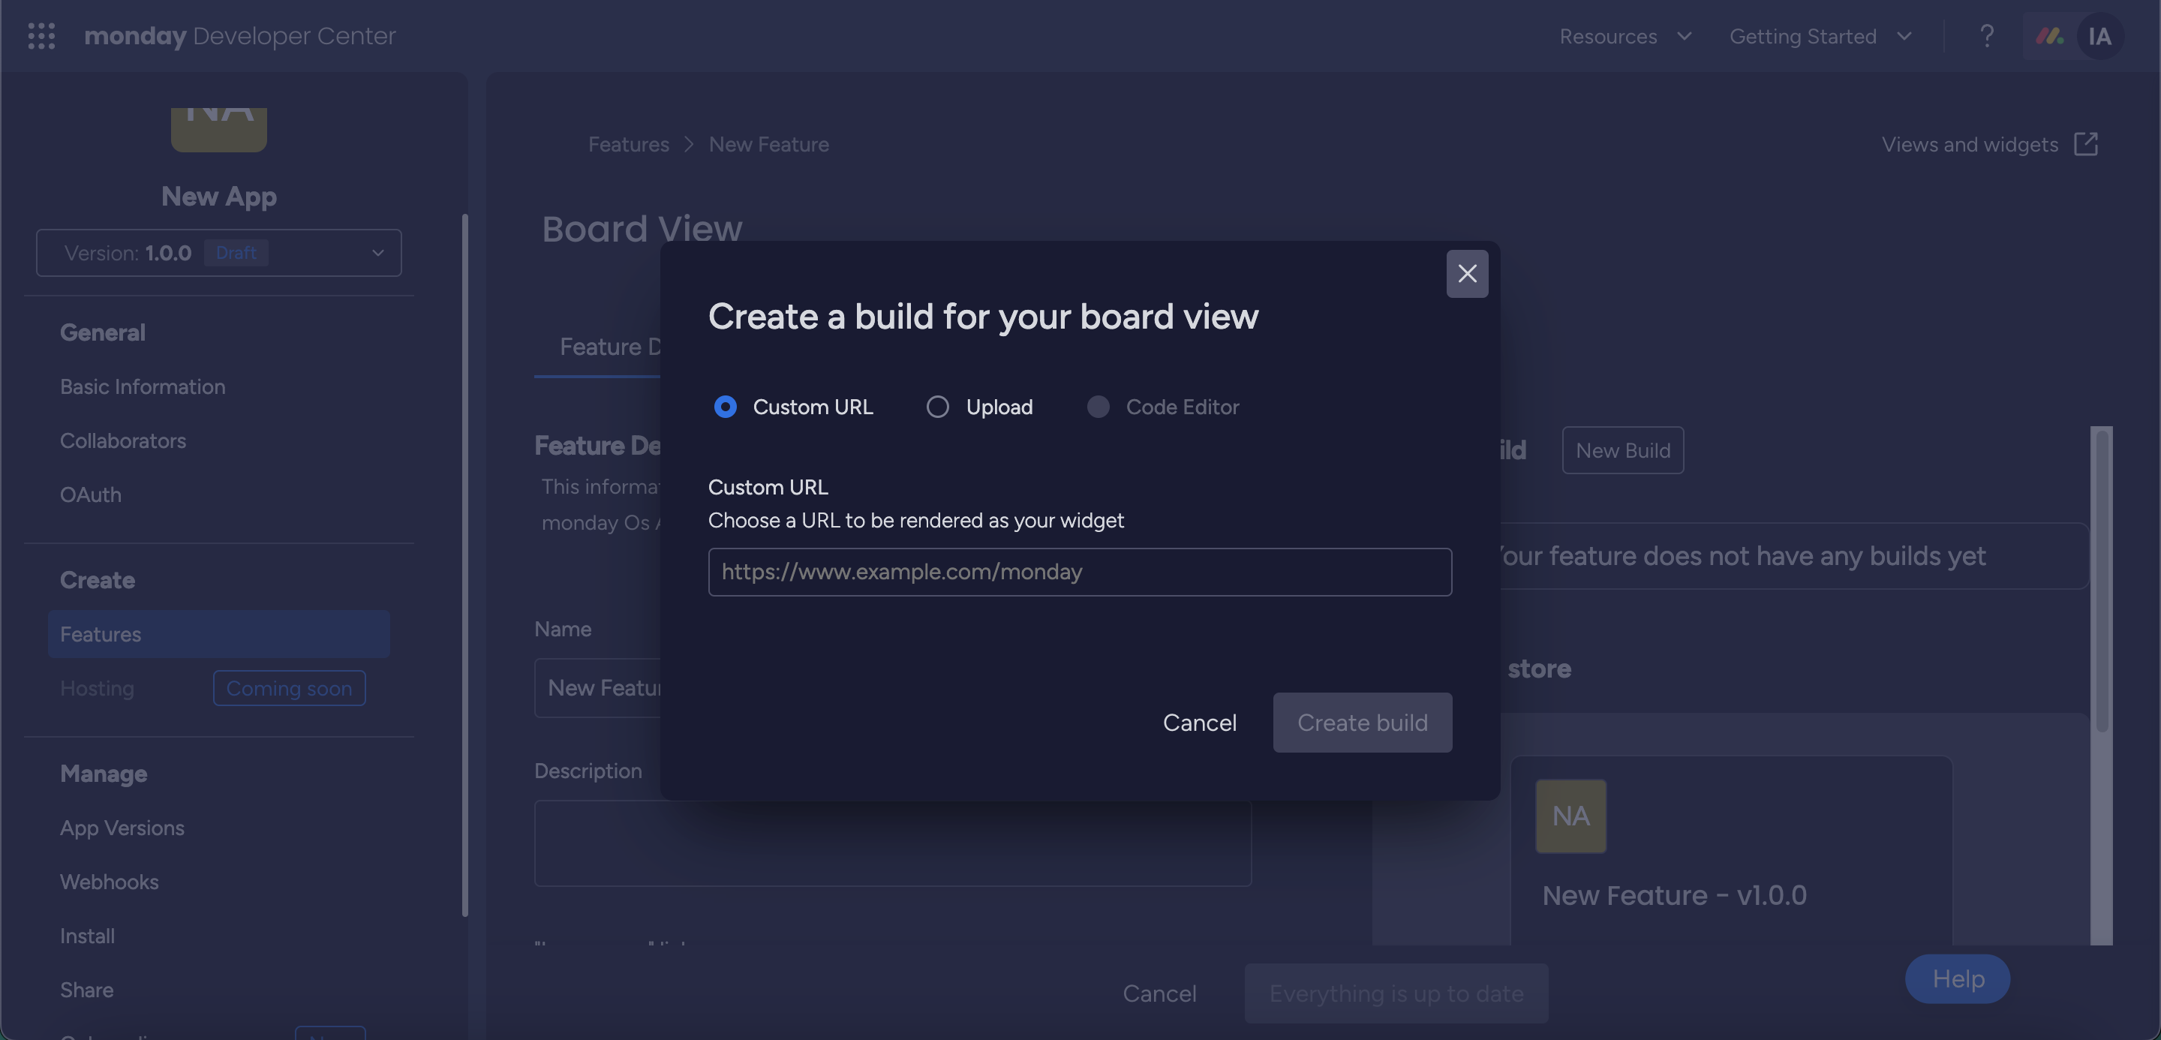This screenshot has width=2161, height=1040.
Task: Expand the Getting Started dropdown
Action: [x=1820, y=36]
